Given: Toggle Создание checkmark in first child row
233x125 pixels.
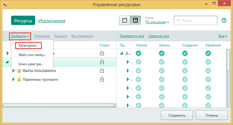Looking at the screenshot, I should click(x=185, y=62).
